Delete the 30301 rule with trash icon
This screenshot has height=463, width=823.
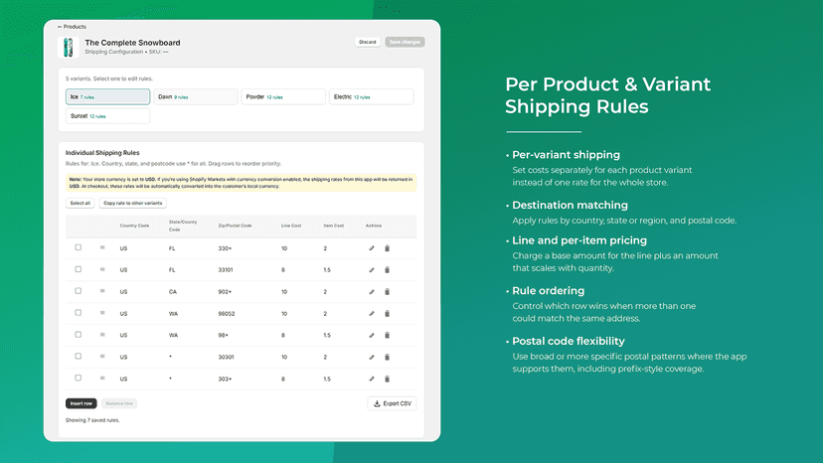point(388,357)
